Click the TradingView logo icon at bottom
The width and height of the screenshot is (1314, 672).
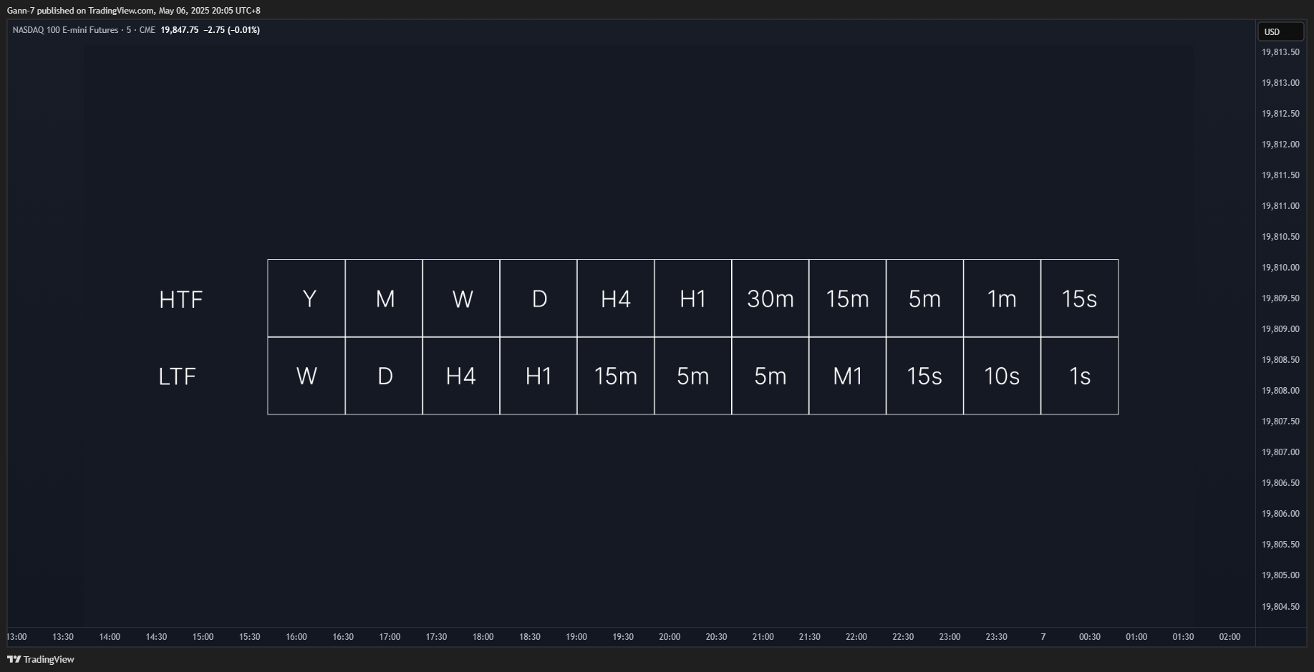[14, 659]
